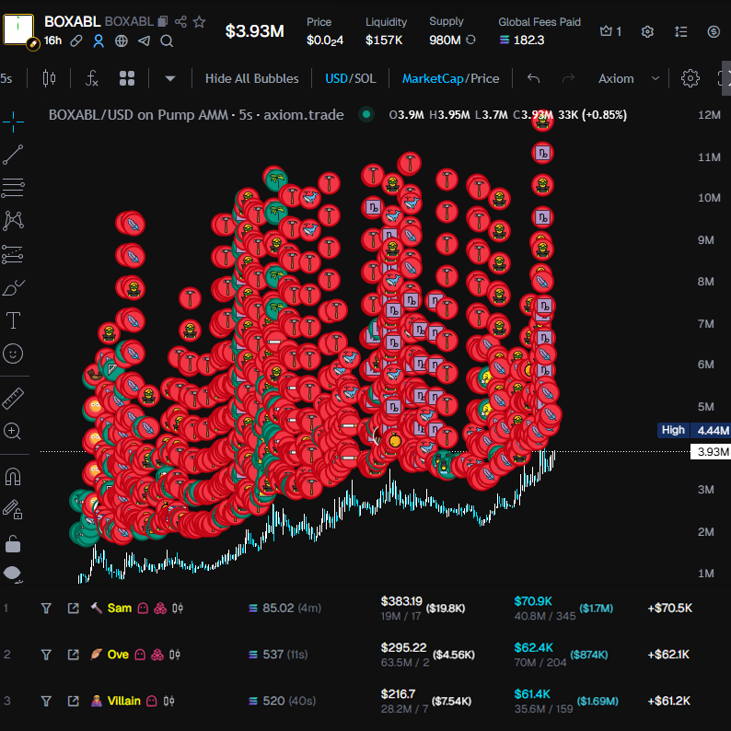This screenshot has width=731, height=731.
Task: Show Ove's trades on chart
Action: tap(175, 655)
